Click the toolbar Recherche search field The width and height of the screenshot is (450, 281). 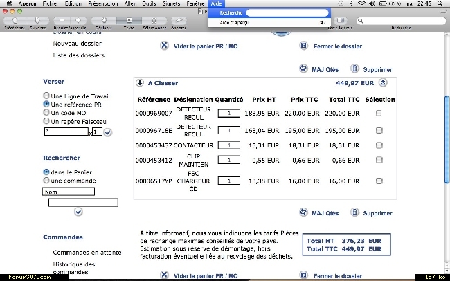[401, 21]
